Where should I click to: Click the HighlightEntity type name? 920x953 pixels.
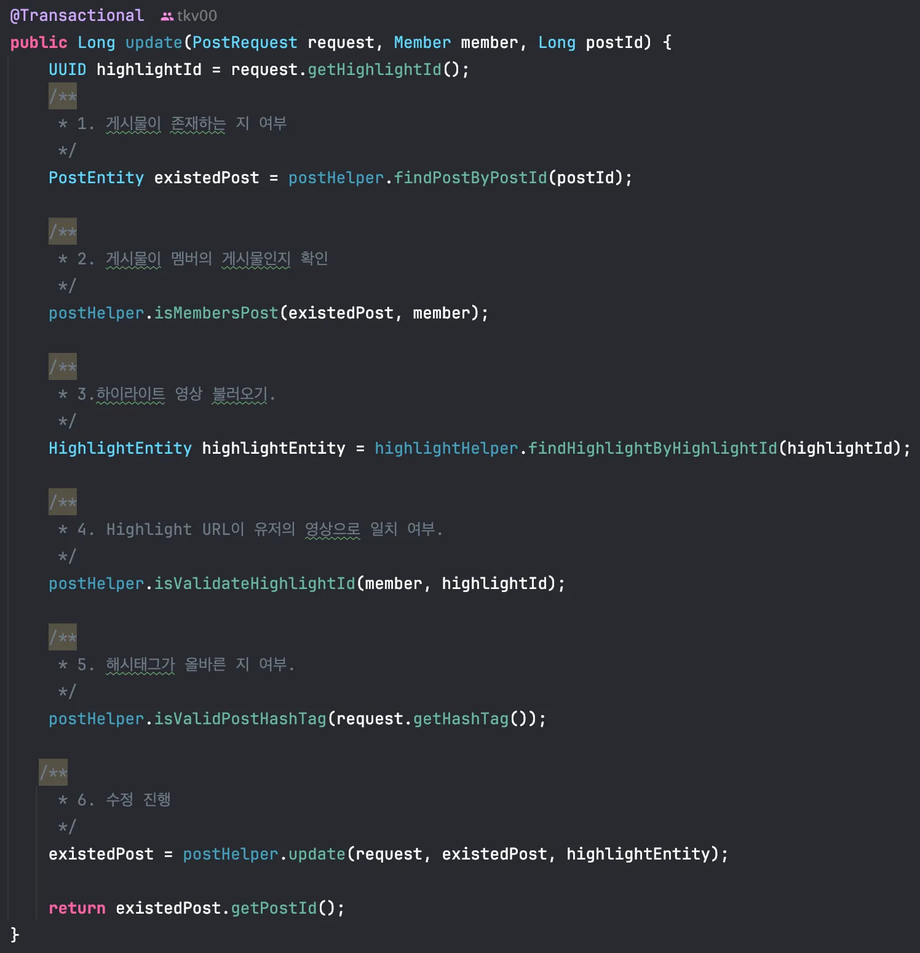coord(120,448)
